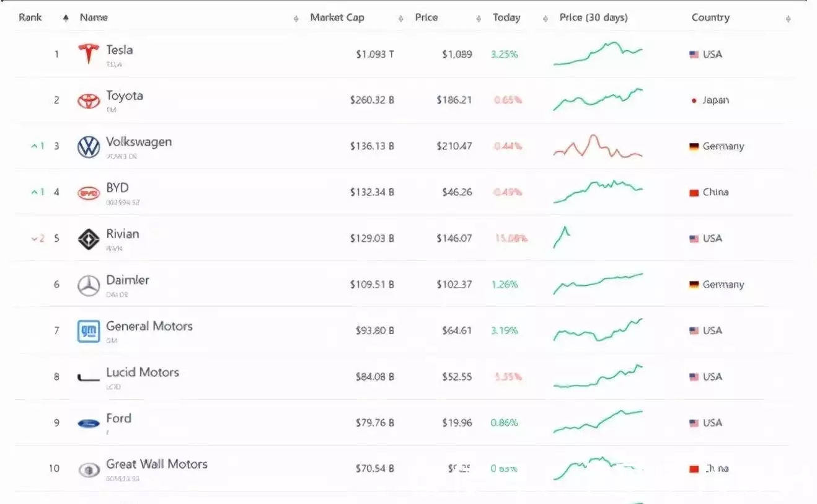Open the Ford company link
The height and width of the screenshot is (504, 817).
pyautogui.click(x=118, y=418)
